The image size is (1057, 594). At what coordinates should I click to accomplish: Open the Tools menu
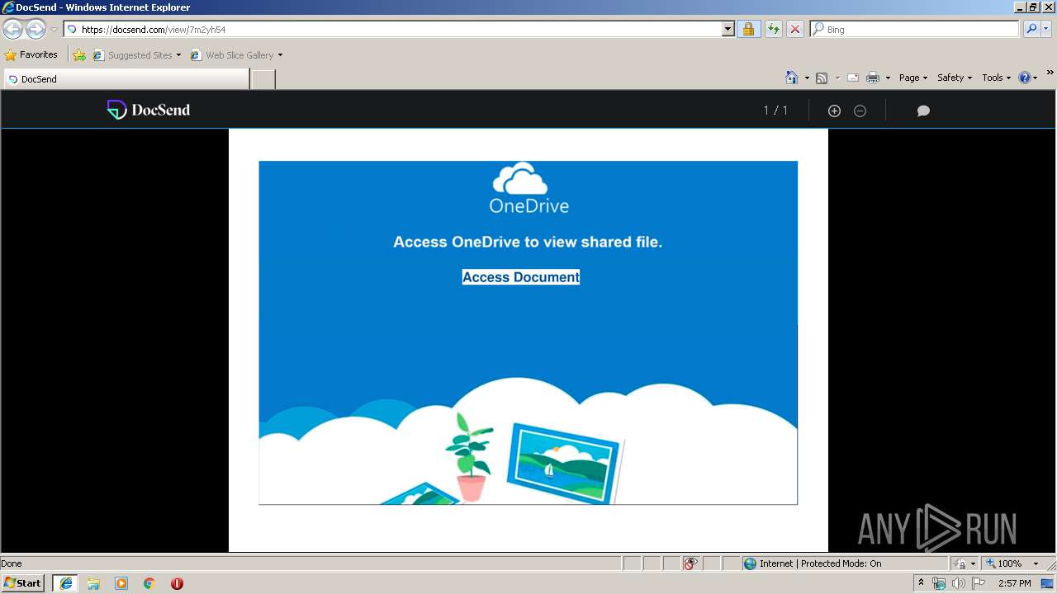coord(997,78)
